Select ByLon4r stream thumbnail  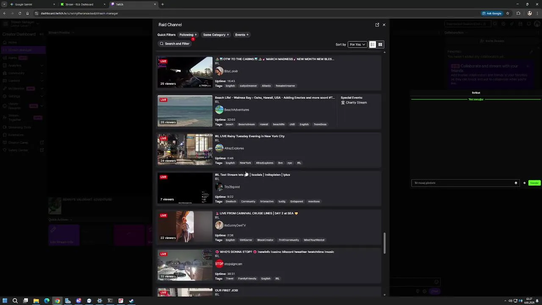click(185, 72)
